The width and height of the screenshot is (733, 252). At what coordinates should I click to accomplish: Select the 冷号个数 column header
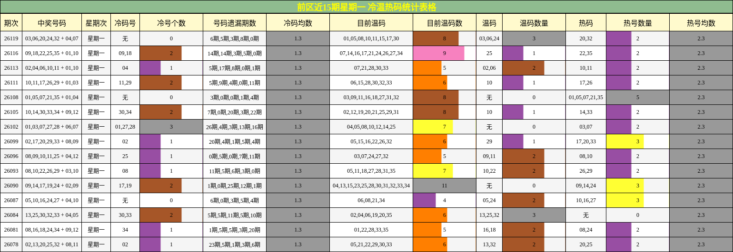click(x=171, y=22)
